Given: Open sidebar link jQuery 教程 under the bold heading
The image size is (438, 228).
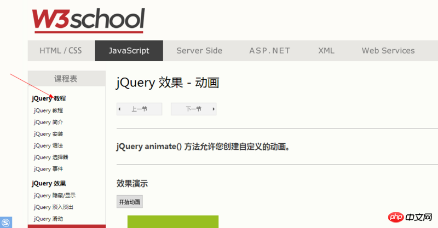Looking at the screenshot, I should [48, 110].
